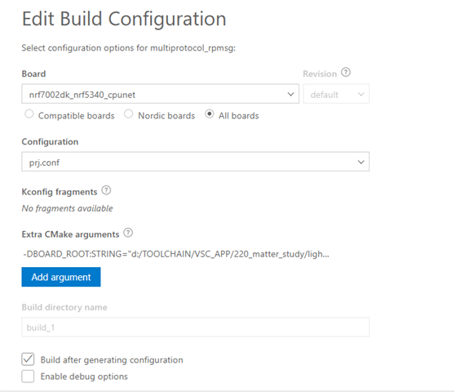Open the Configuration prj.conf dropdown
Viewport: 465px width, 392px height.
pos(196,162)
